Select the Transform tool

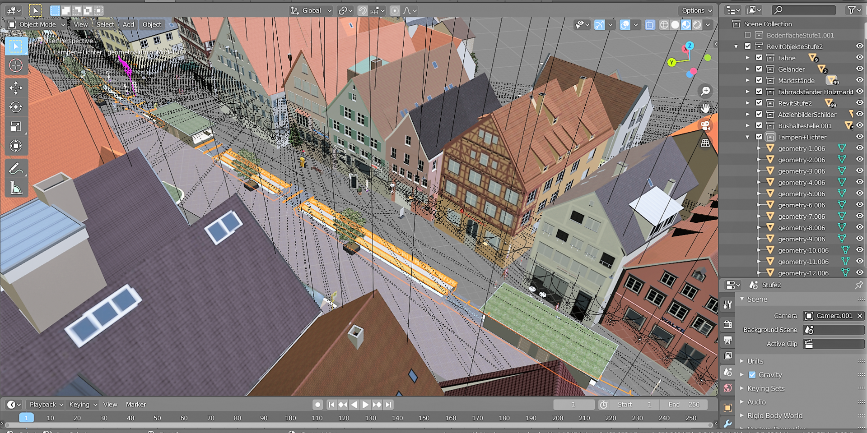pos(16,146)
